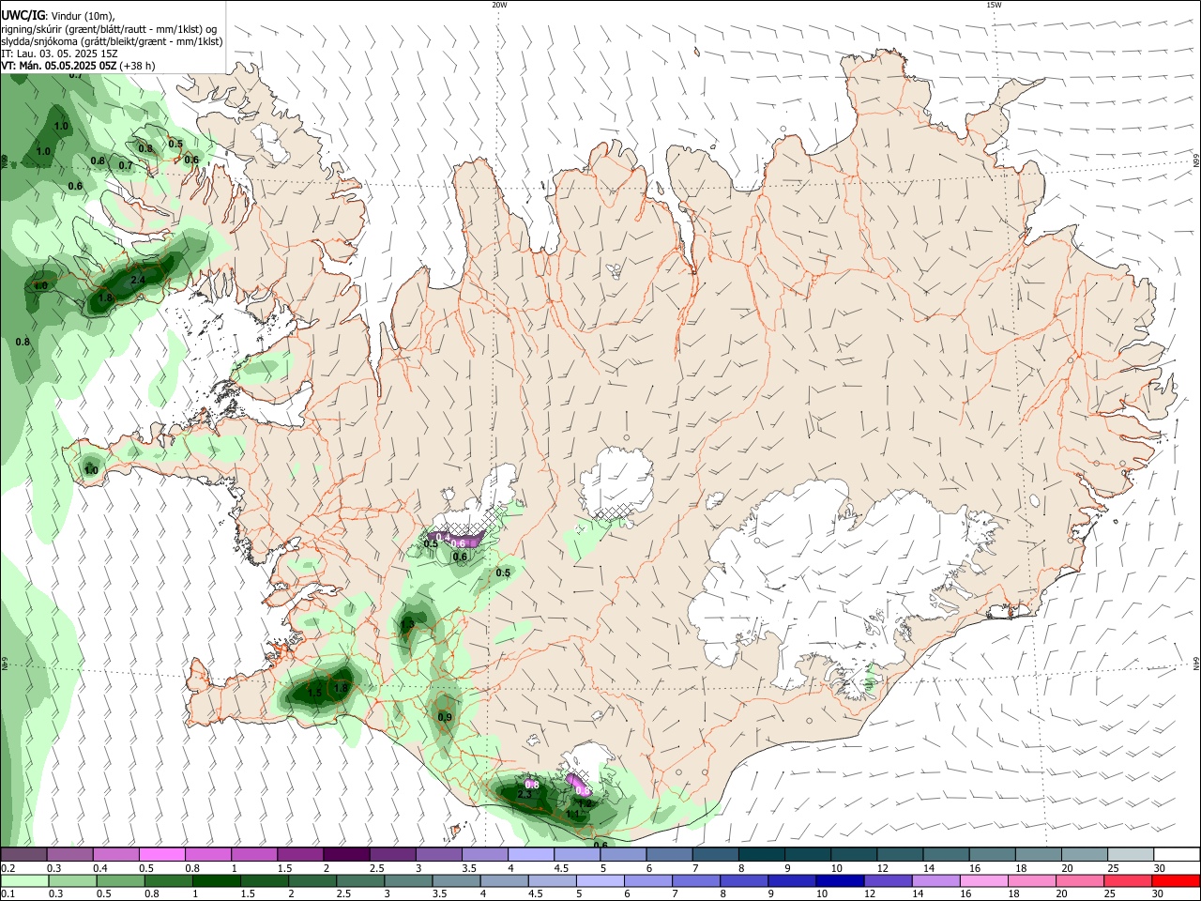The width and height of the screenshot is (1201, 901).
Task: Select the darkest green legend swatch from 1 to 1.5
Action: click(x=216, y=881)
